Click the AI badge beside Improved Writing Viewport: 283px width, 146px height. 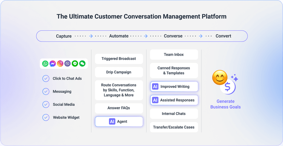coord(155,87)
